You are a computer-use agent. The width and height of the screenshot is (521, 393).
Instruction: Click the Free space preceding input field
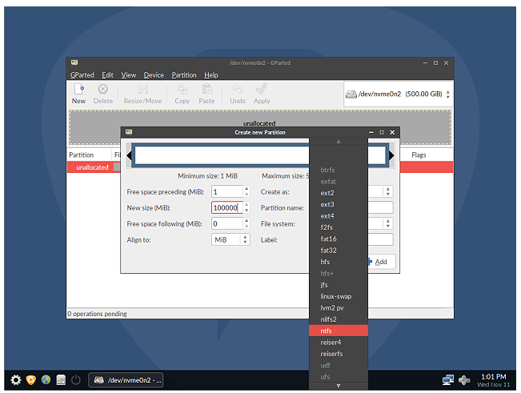(x=227, y=191)
